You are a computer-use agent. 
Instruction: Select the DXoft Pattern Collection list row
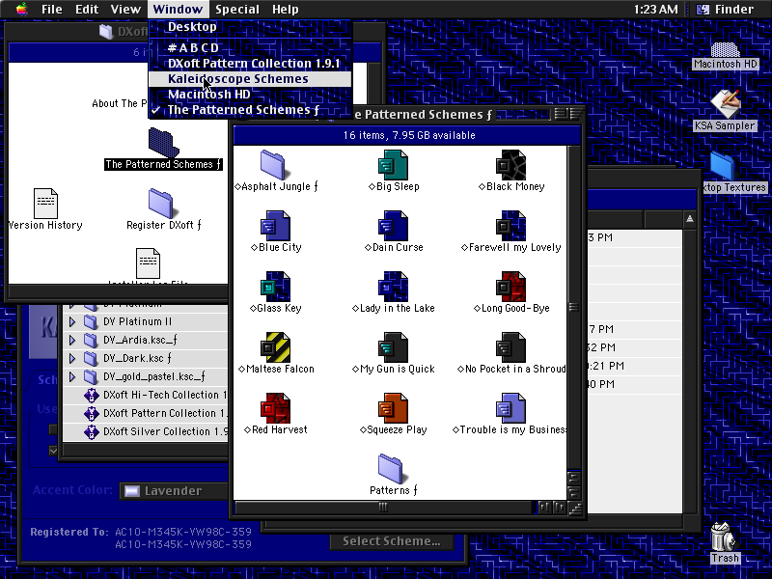[x=145, y=414]
